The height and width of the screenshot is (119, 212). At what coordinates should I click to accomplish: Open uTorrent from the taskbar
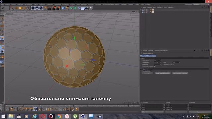[75, 116]
